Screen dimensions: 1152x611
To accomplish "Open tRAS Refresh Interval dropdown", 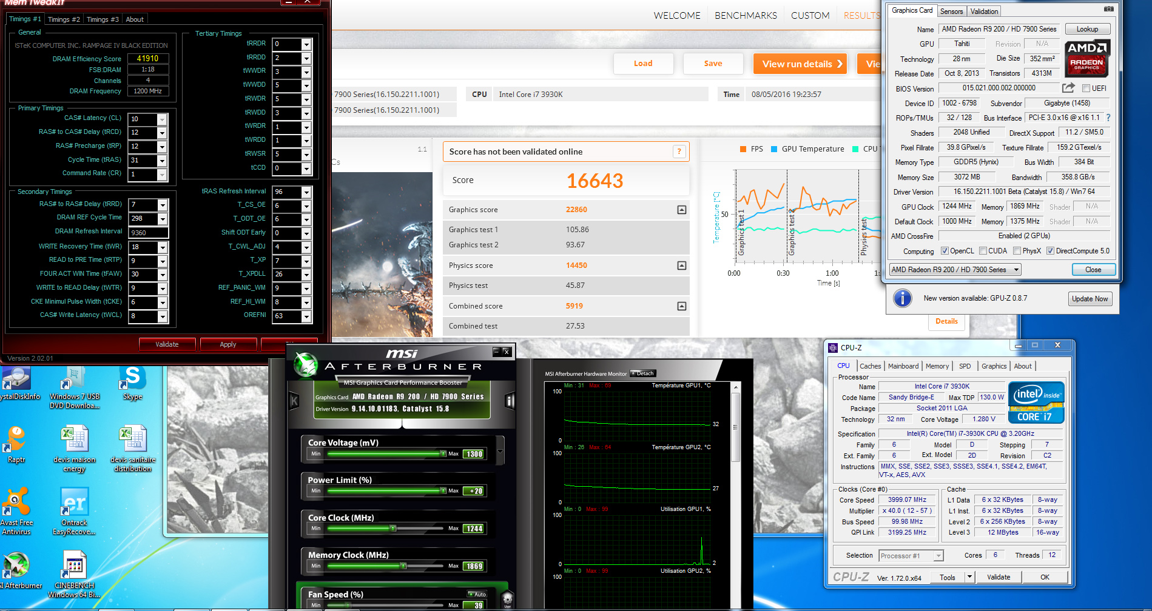I will click(306, 192).
